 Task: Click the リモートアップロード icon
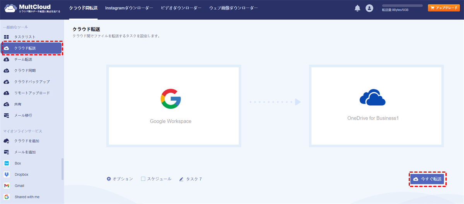(x=7, y=93)
